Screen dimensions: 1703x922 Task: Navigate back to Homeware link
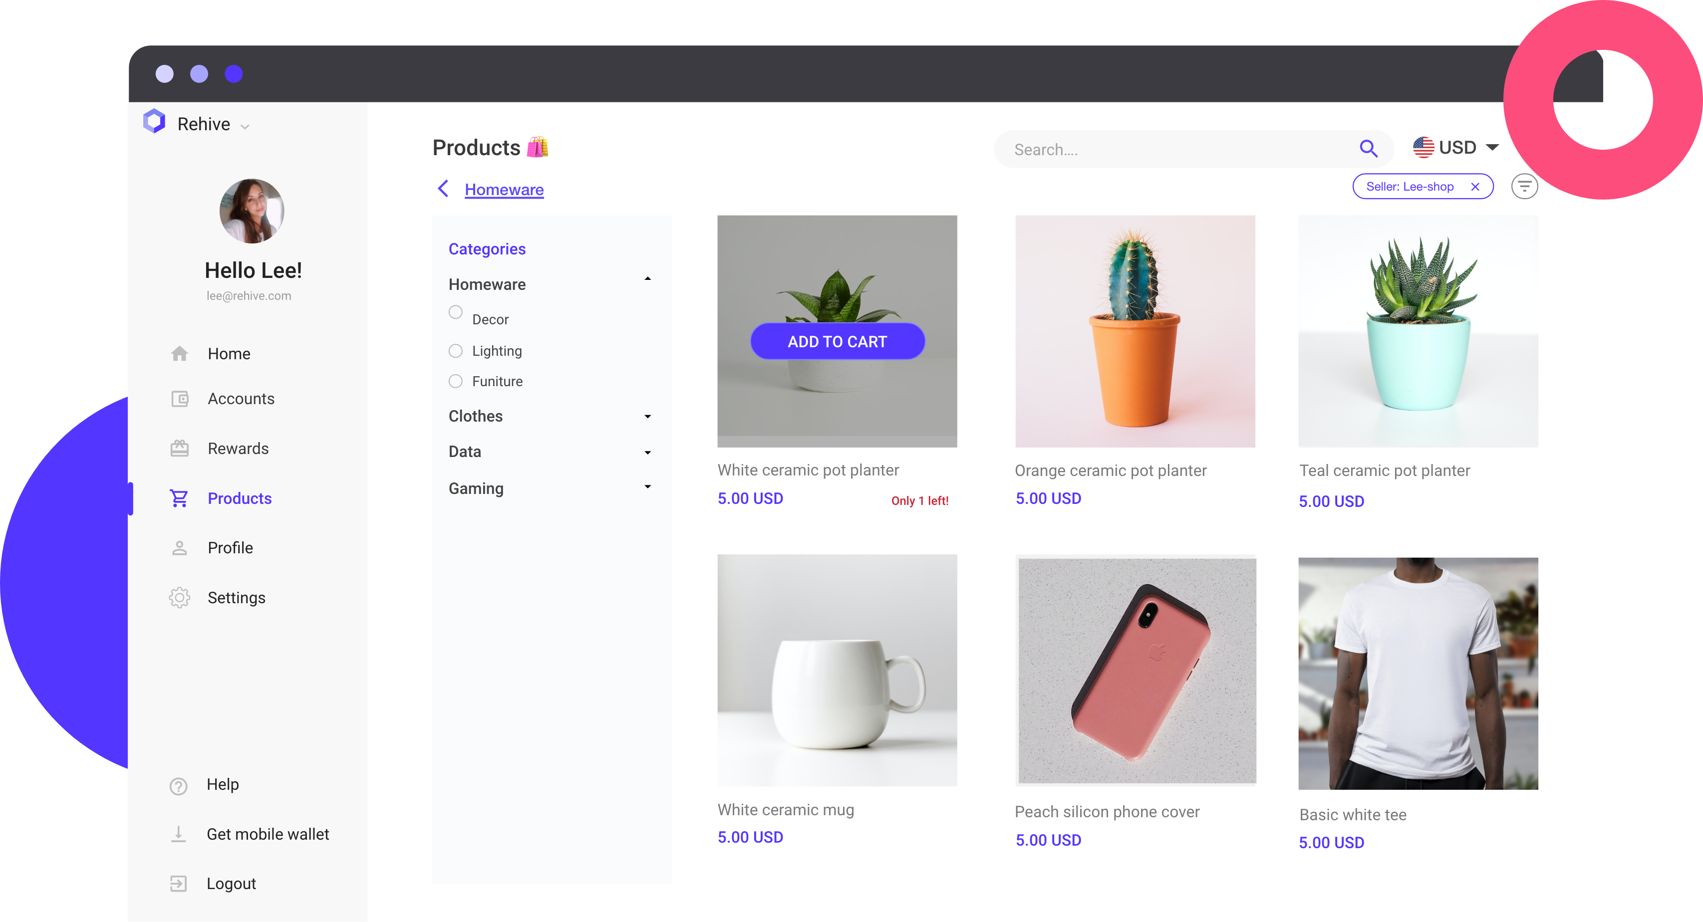(x=504, y=190)
